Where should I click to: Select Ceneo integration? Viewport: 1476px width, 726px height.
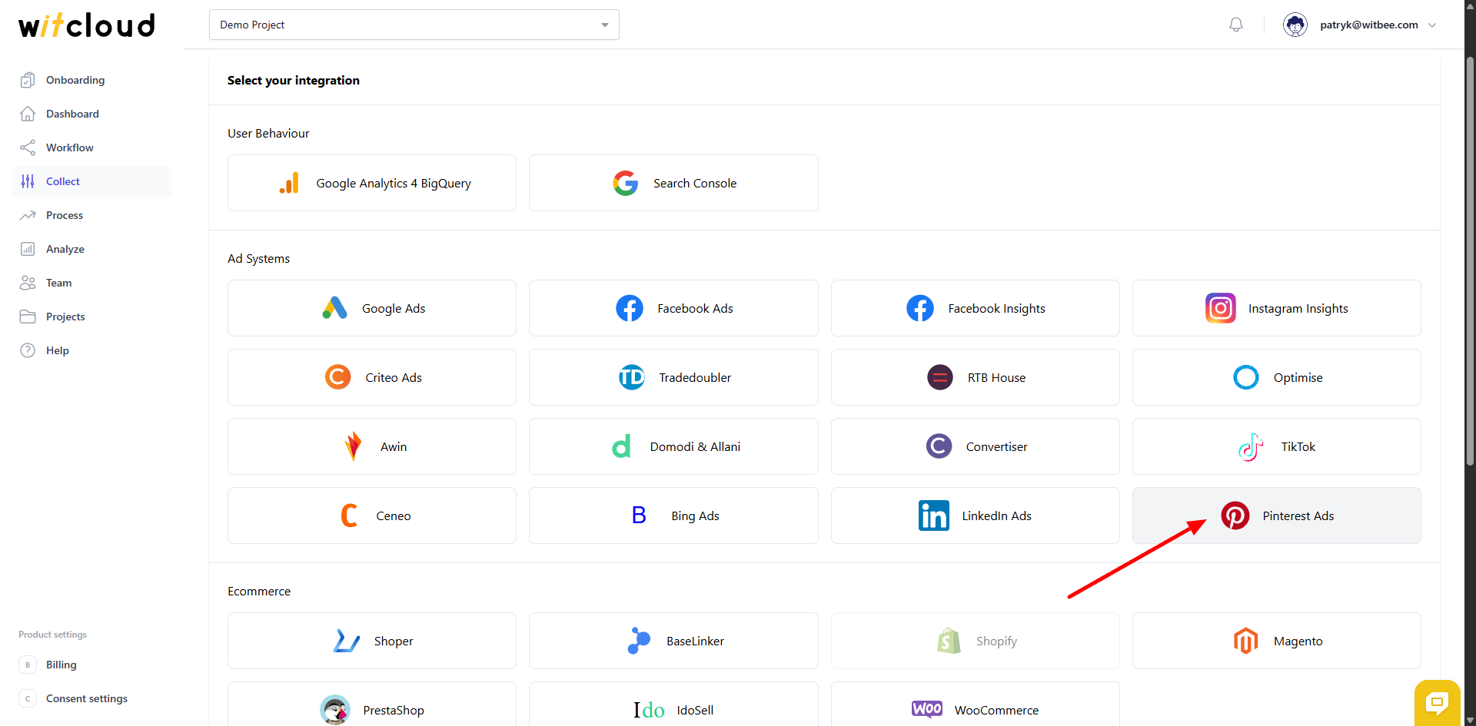pyautogui.click(x=372, y=515)
